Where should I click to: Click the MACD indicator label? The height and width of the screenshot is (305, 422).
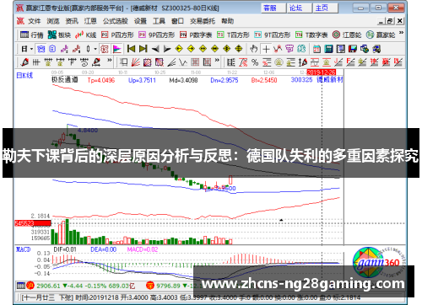(x=23, y=249)
